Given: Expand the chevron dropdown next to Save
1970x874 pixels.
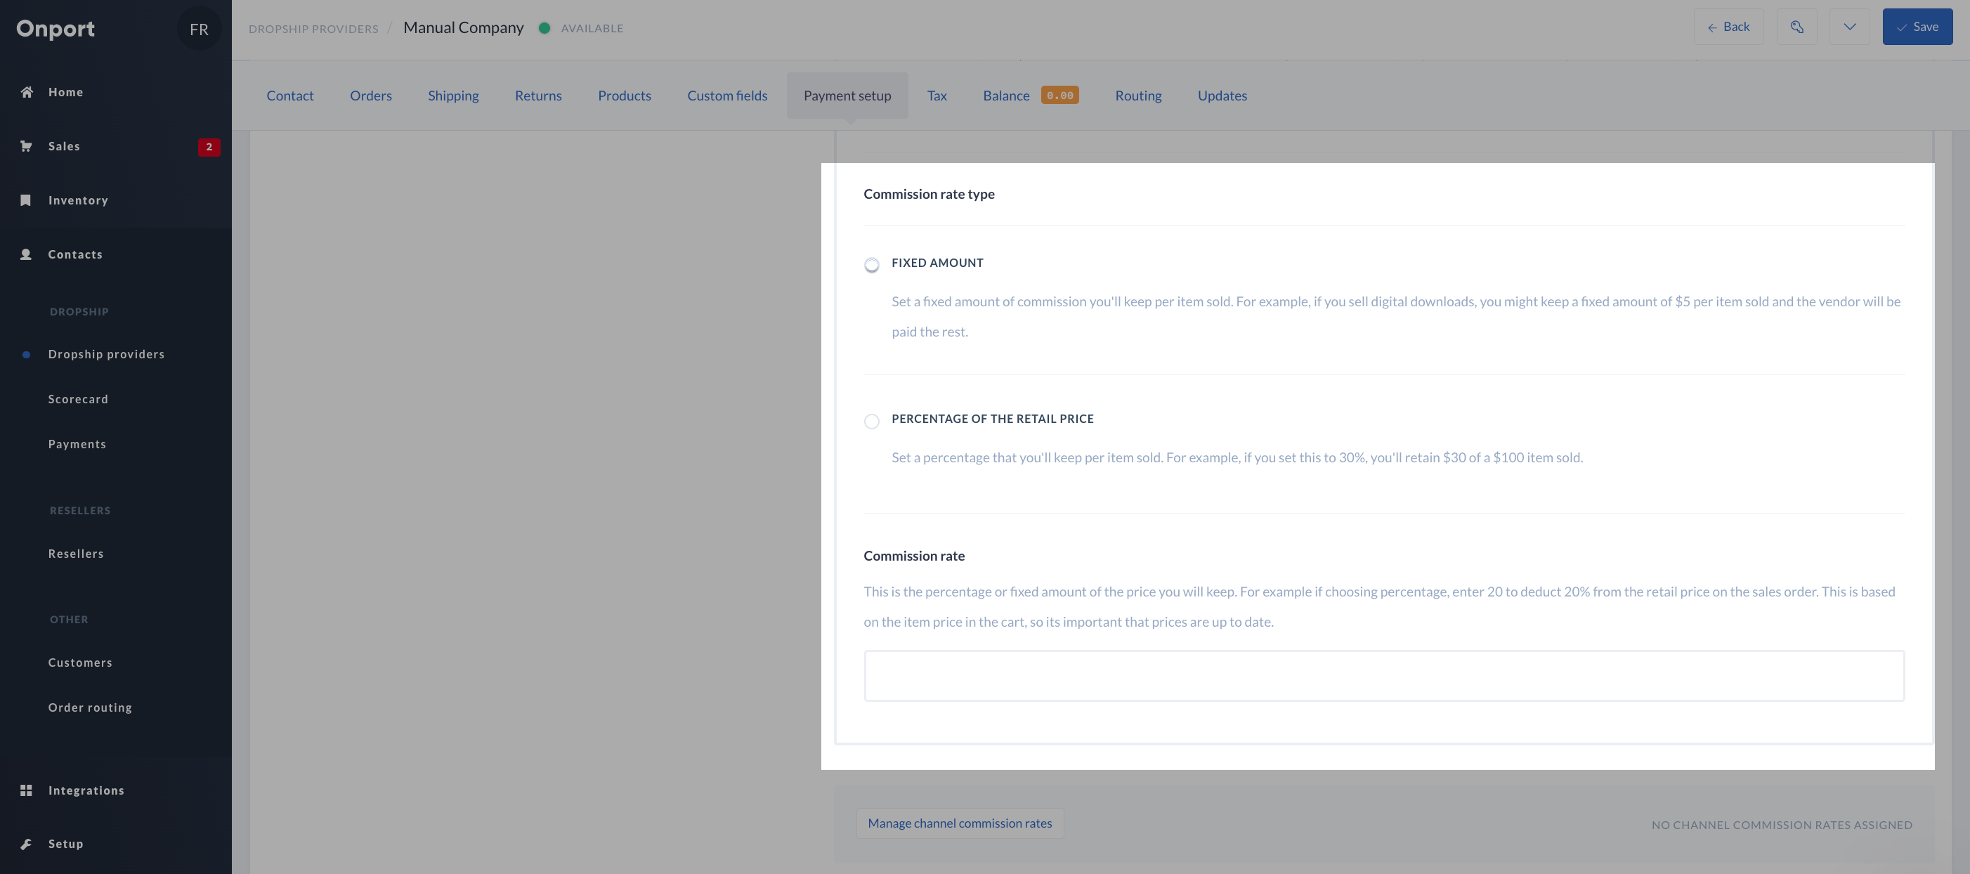Looking at the screenshot, I should coord(1849,27).
